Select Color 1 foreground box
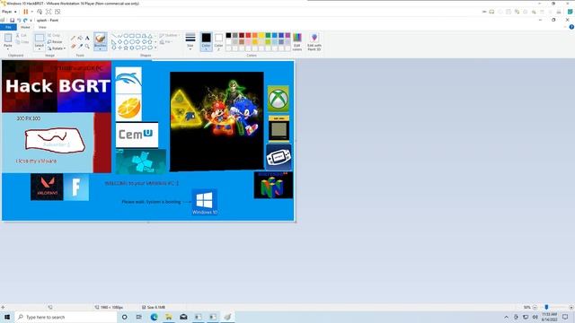The image size is (575, 323). pyautogui.click(x=206, y=41)
